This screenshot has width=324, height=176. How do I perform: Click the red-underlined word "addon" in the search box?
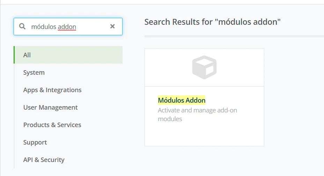67,27
